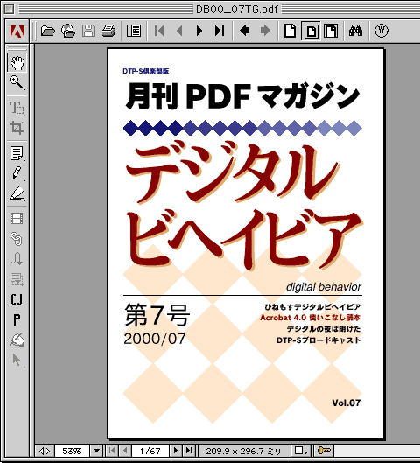Select the Hand tool
The width and height of the screenshot is (420, 463).
coord(17,63)
